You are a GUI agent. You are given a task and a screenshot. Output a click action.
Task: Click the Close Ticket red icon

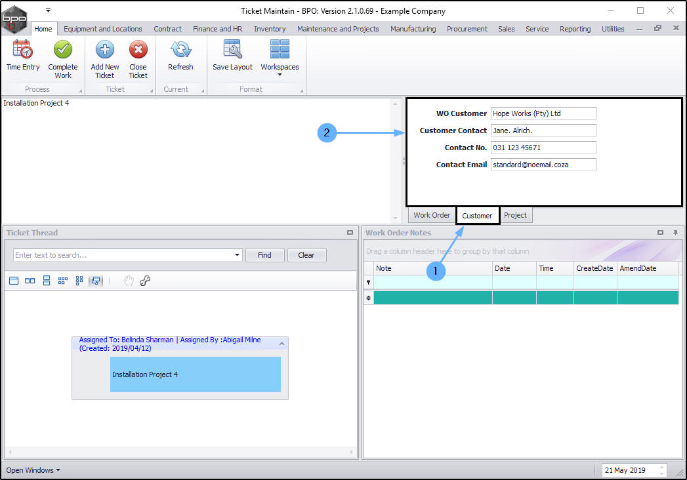pyautogui.click(x=138, y=49)
